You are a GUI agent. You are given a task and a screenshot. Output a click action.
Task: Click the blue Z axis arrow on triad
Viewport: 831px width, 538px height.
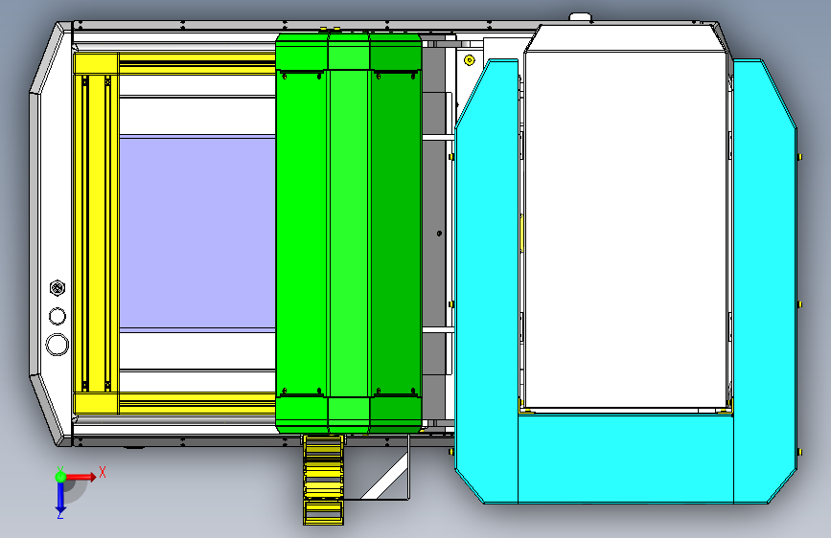[60, 497]
